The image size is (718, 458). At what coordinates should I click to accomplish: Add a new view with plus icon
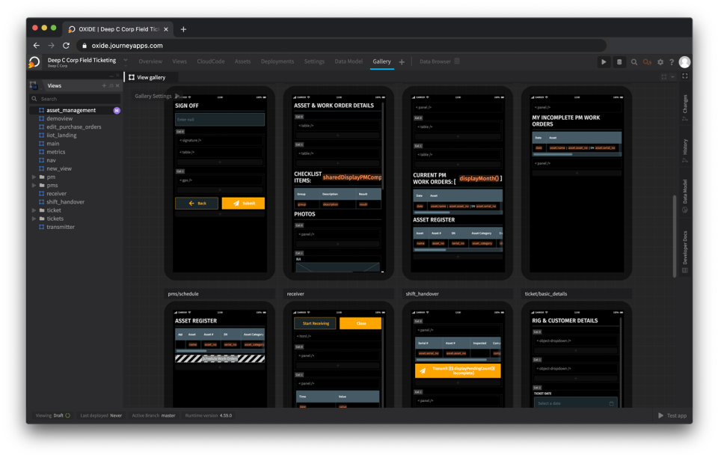click(104, 86)
